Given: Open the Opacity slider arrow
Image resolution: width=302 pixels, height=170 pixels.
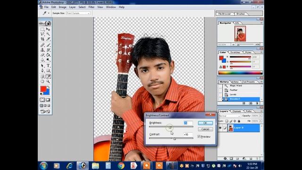Looking at the screenshot, I should [260, 116].
